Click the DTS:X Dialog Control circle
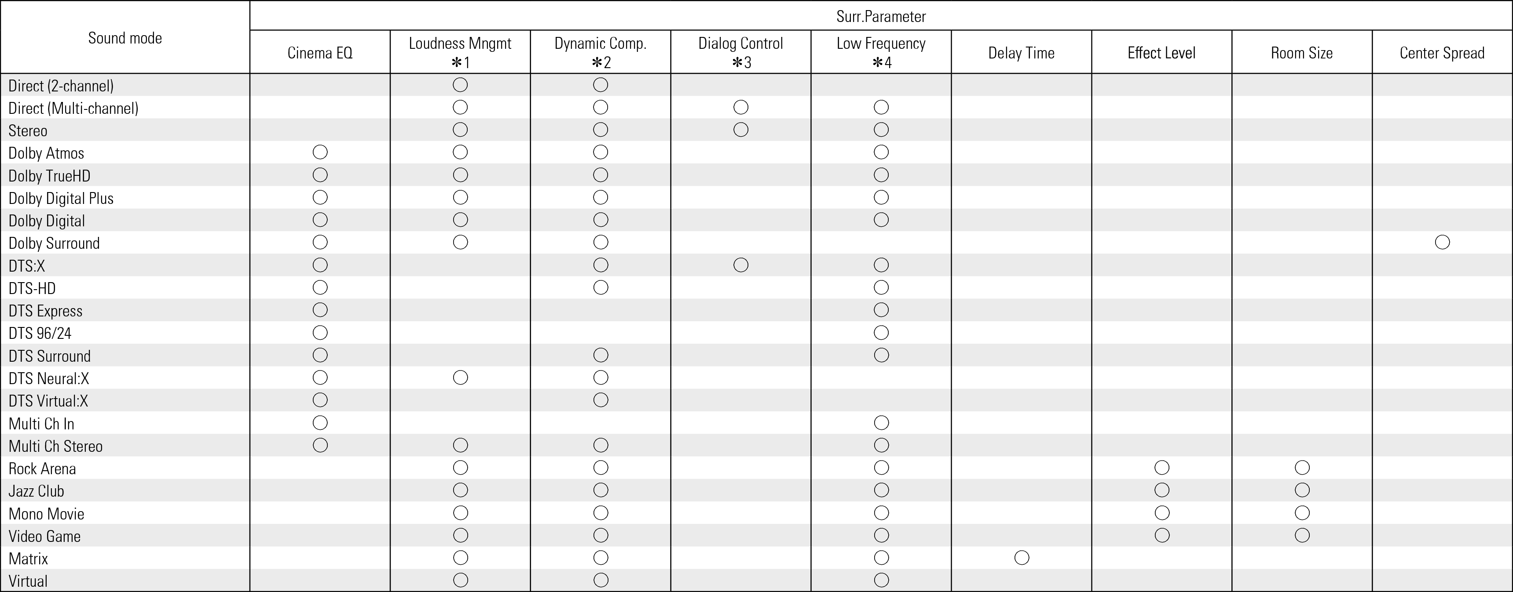This screenshot has width=1513, height=592. click(740, 265)
